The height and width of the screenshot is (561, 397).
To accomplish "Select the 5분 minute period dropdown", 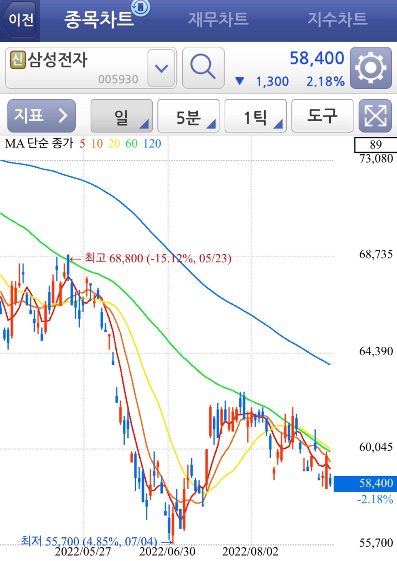I will click(x=189, y=116).
